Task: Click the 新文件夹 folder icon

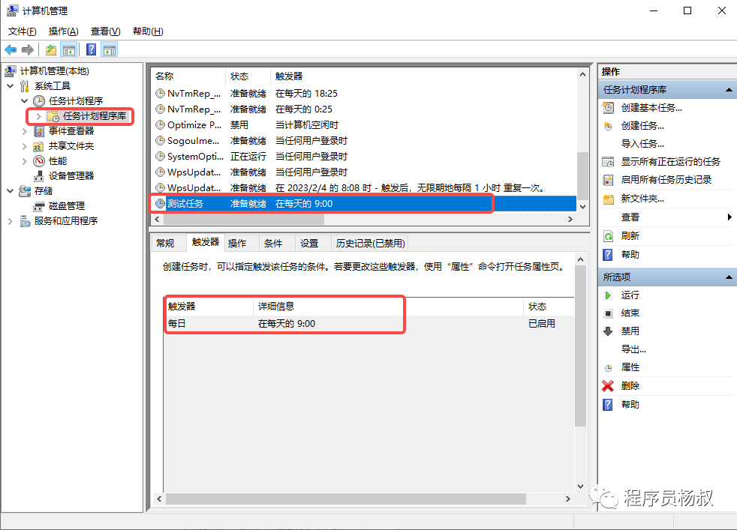Action: 608,199
